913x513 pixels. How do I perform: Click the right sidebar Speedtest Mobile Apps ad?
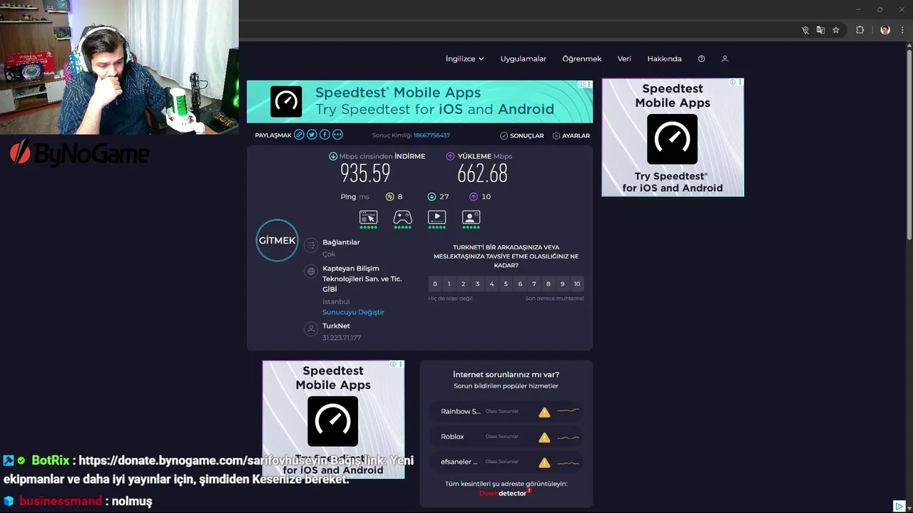(673, 137)
